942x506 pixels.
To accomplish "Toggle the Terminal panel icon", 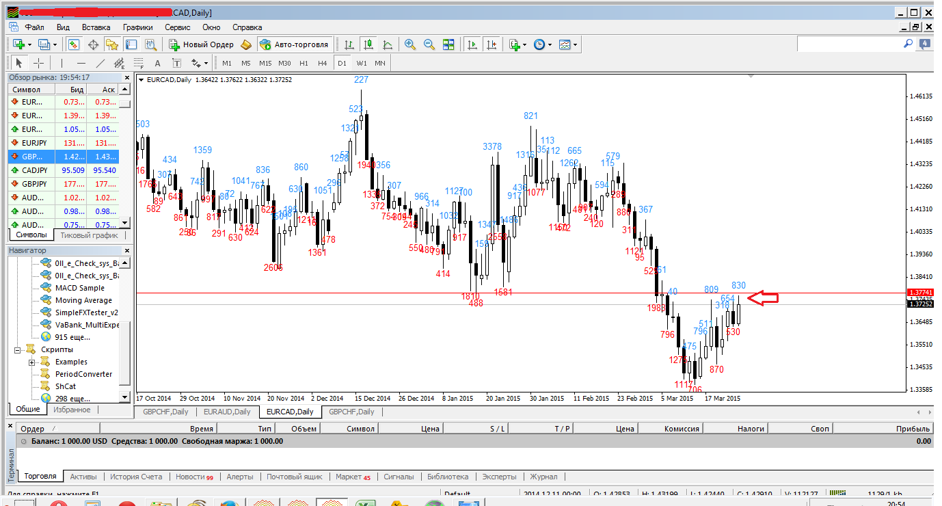I will click(131, 44).
